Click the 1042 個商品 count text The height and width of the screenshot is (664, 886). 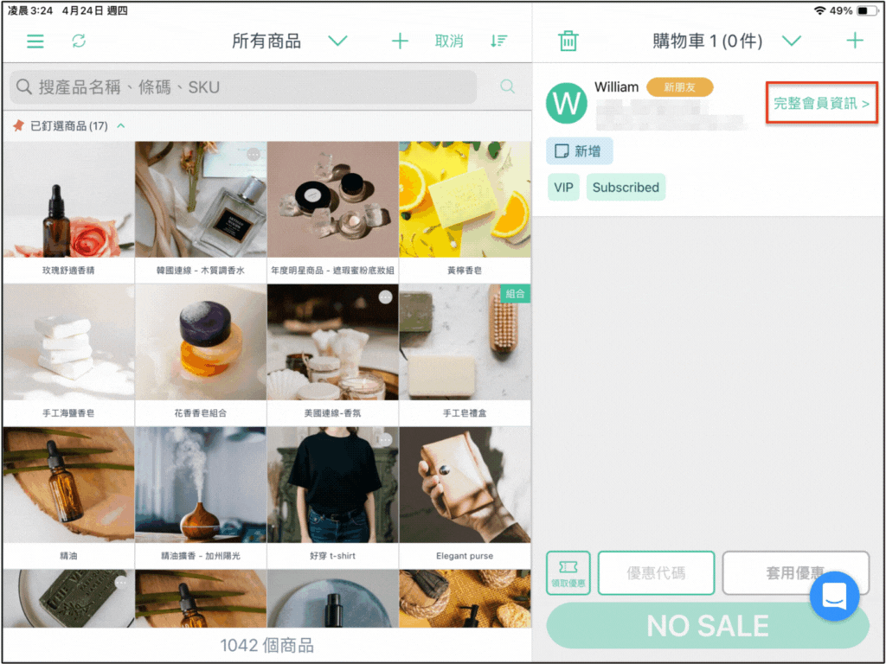(266, 645)
